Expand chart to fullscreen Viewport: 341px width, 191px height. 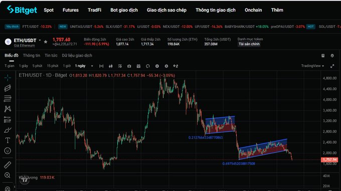click(x=332, y=66)
